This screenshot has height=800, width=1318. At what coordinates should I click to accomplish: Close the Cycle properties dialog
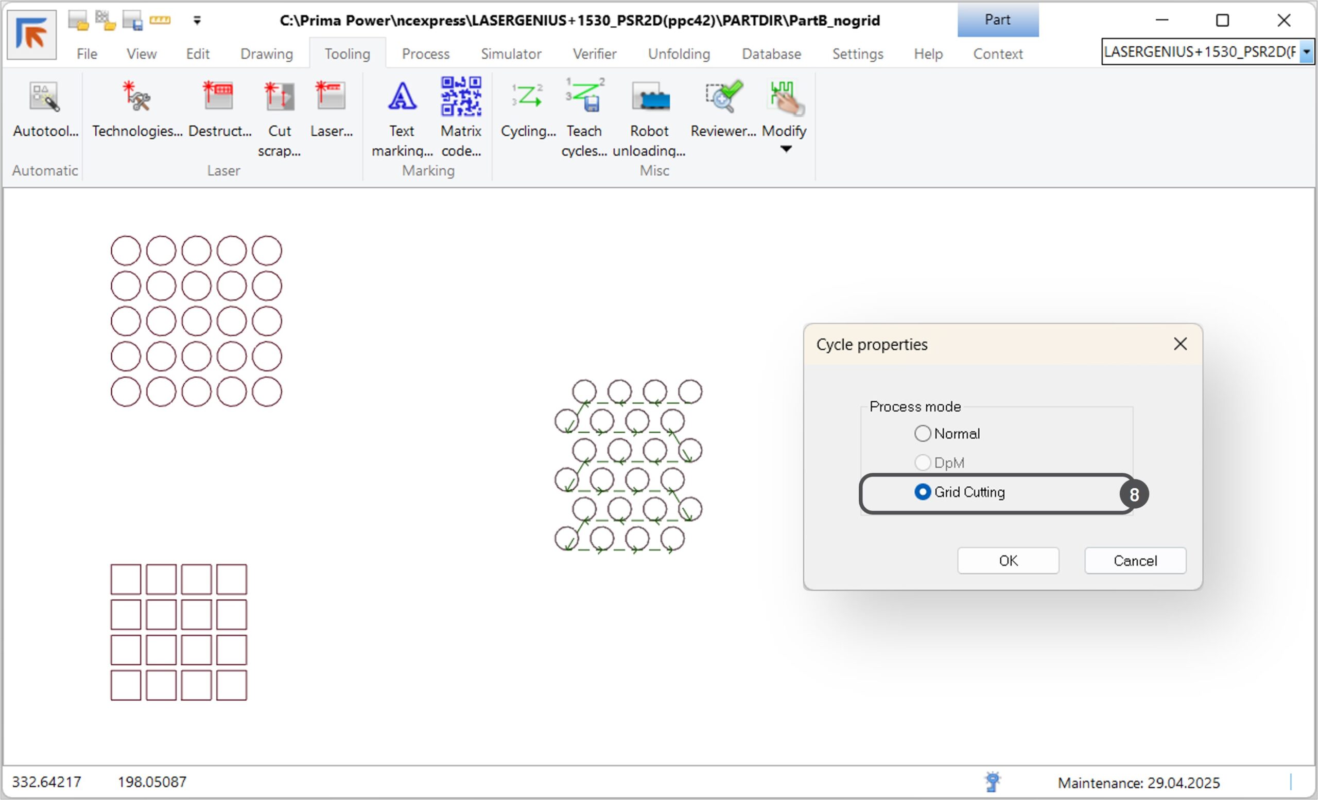pyautogui.click(x=1180, y=344)
